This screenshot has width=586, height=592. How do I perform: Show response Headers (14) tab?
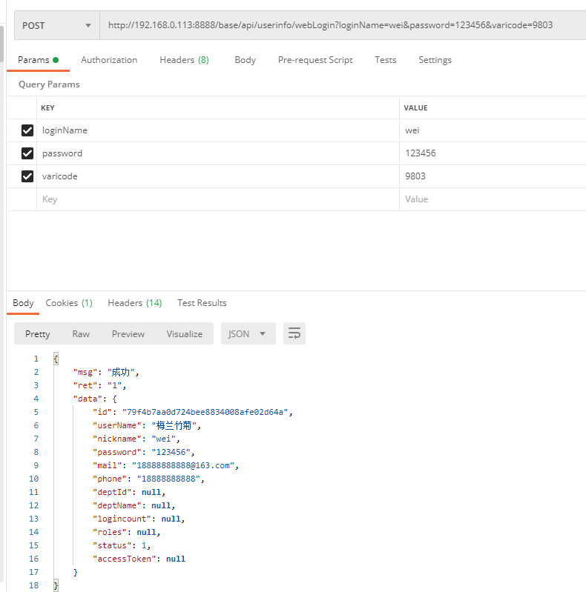point(134,303)
